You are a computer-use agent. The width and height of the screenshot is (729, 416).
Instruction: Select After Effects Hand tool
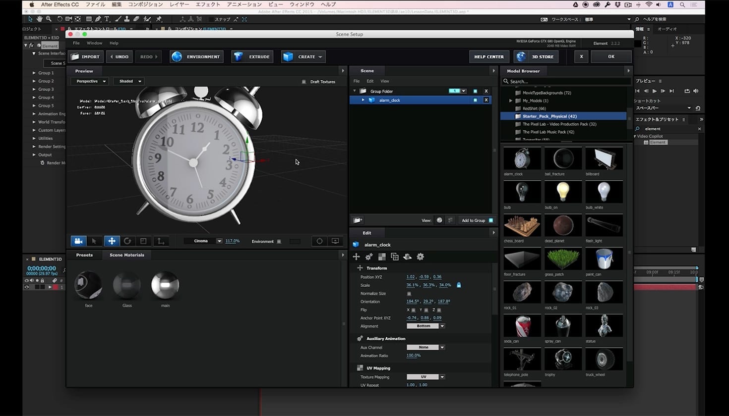(x=39, y=19)
